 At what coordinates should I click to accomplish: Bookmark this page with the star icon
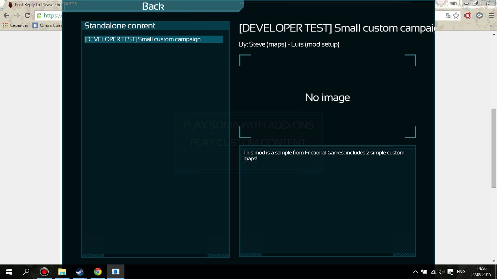coord(456,16)
